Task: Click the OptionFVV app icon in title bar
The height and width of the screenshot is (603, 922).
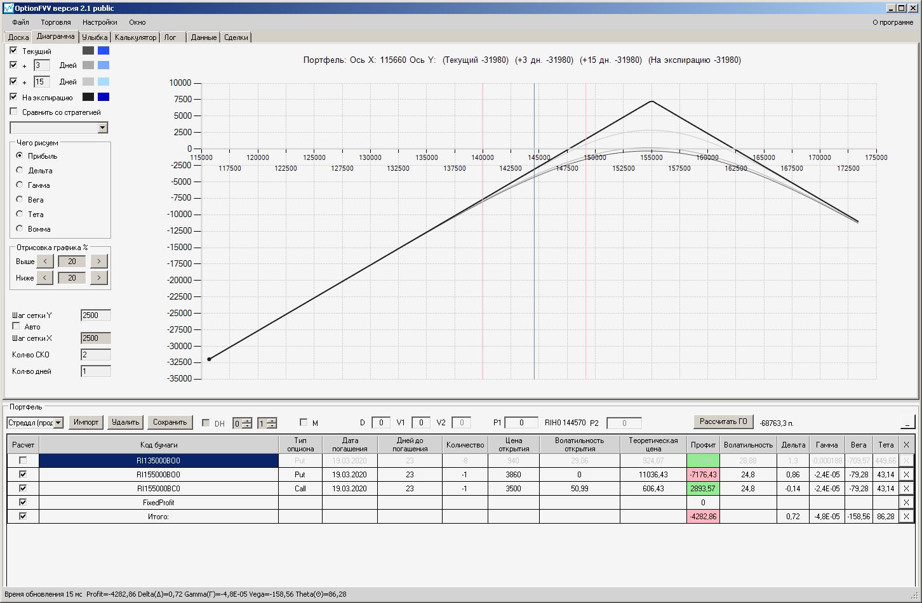Action: (8, 8)
